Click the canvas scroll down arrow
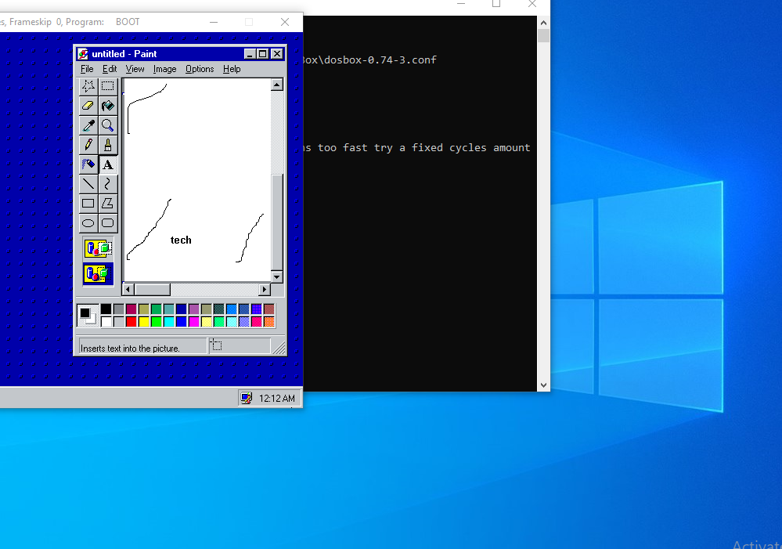 pos(276,276)
